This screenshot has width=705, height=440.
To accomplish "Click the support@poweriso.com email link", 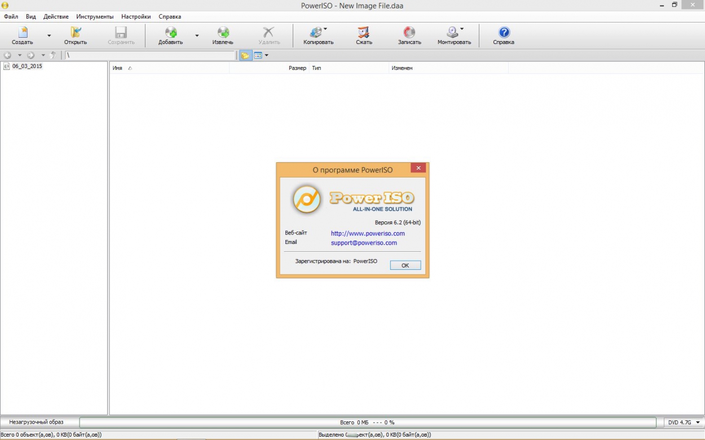I will (364, 243).
